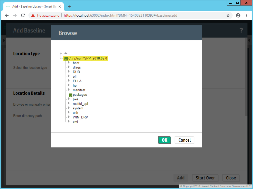Expand the efi folder
This screenshot has height=189, width=253.
tap(69, 76)
